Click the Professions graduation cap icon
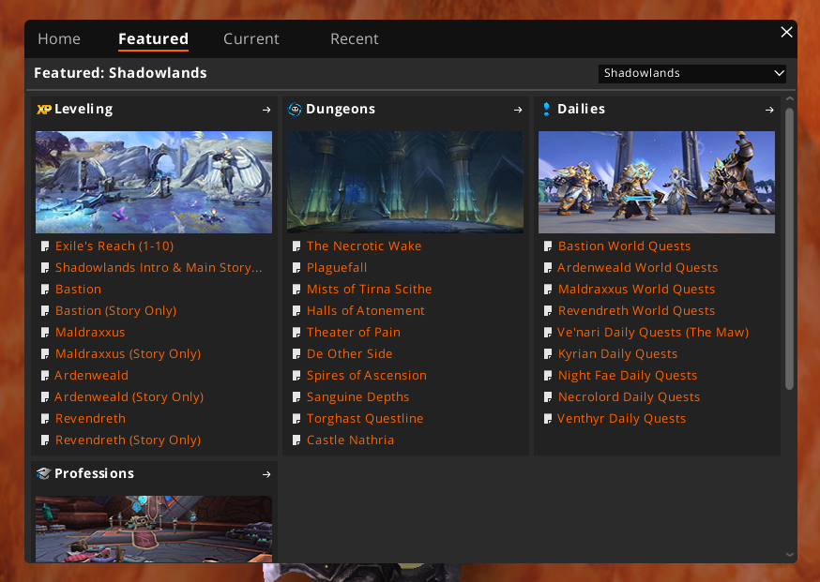The width and height of the screenshot is (820, 582). point(44,473)
